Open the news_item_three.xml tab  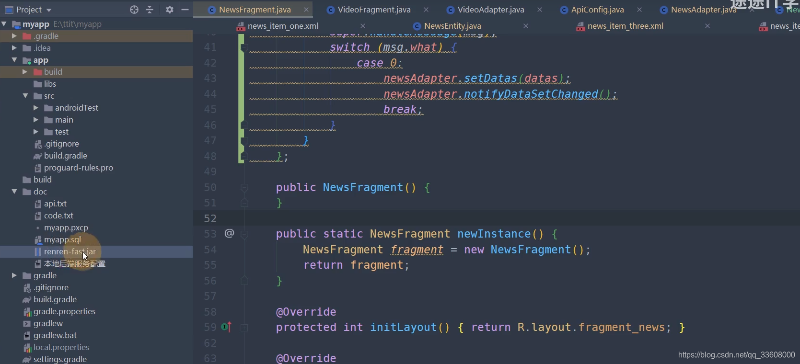(625, 26)
